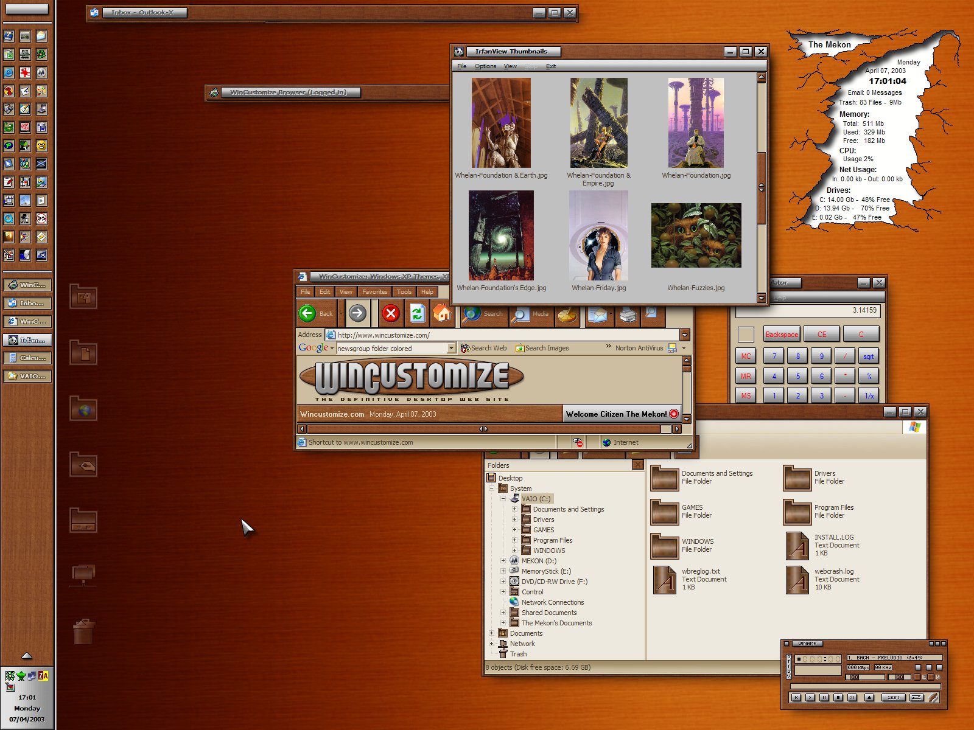Launch Fx icon in the launcher panel
This screenshot has width=974, height=730.
(41, 254)
